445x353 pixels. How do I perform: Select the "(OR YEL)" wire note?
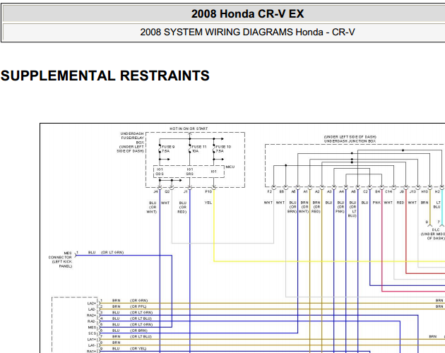(x=138, y=349)
